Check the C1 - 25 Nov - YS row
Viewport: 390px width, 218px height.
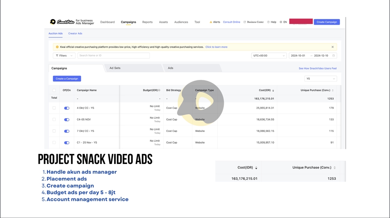(54, 142)
